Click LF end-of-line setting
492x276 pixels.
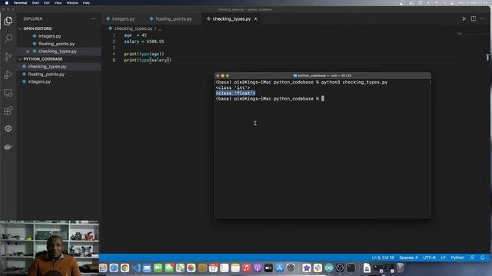click(443, 258)
